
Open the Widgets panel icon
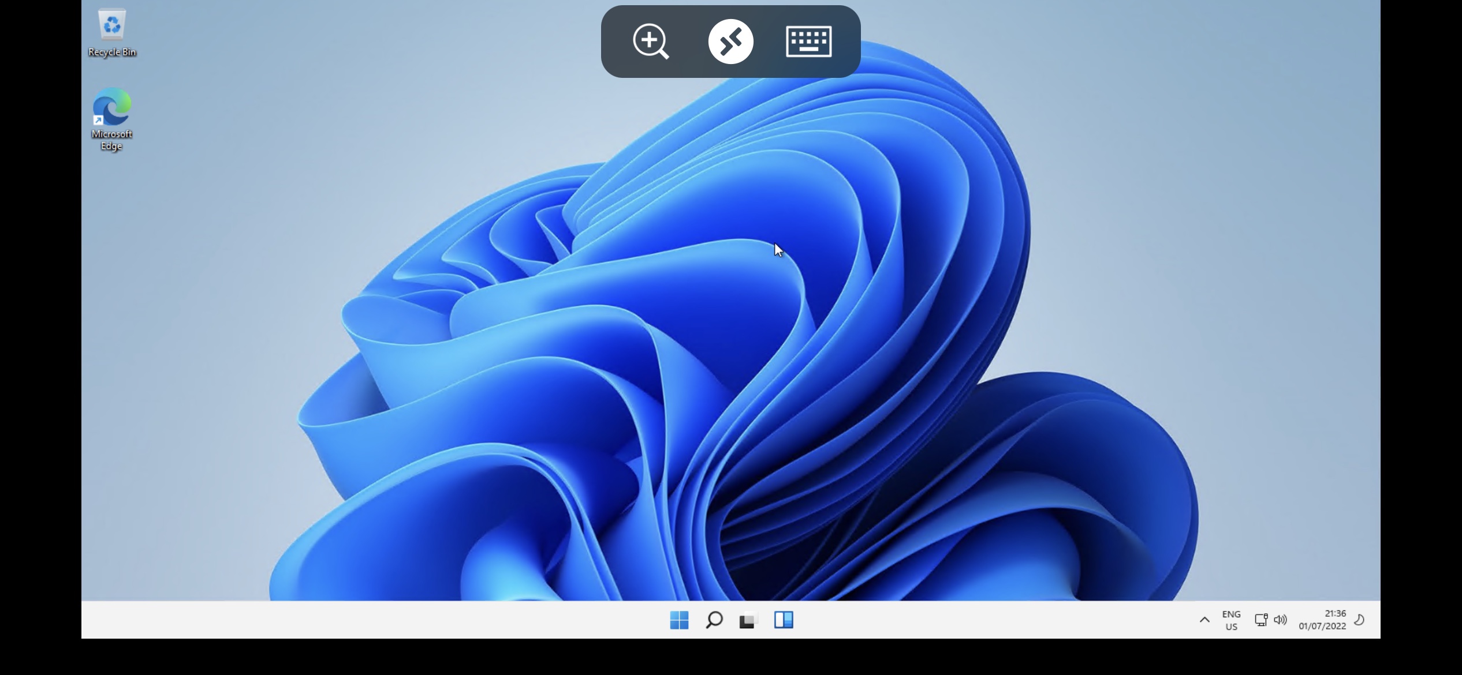click(x=784, y=620)
